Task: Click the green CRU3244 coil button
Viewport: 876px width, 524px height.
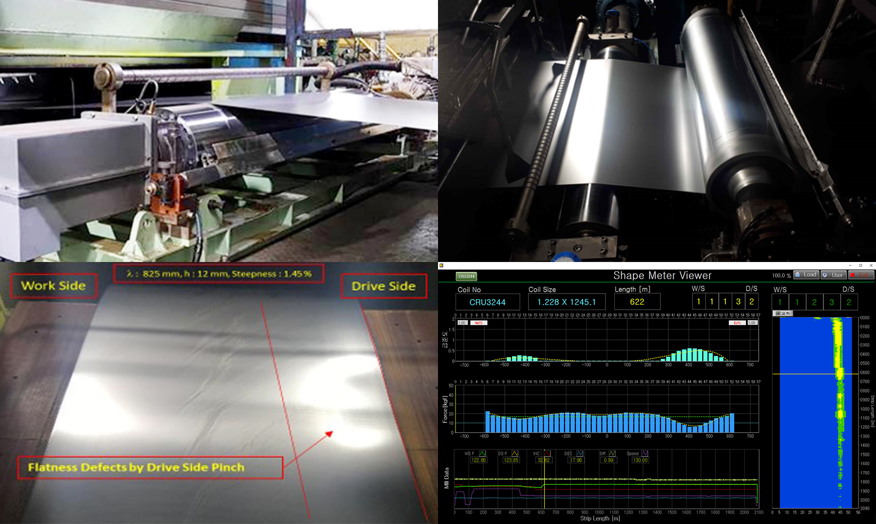Action: tap(466, 276)
